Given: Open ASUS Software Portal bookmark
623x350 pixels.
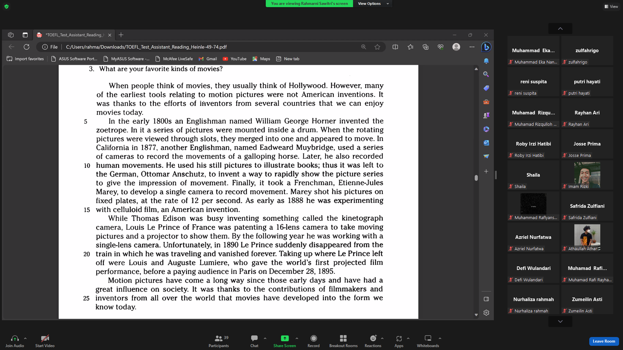Looking at the screenshot, I should pyautogui.click(x=74, y=59).
